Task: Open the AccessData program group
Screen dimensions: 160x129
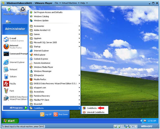Action: tap(55, 92)
